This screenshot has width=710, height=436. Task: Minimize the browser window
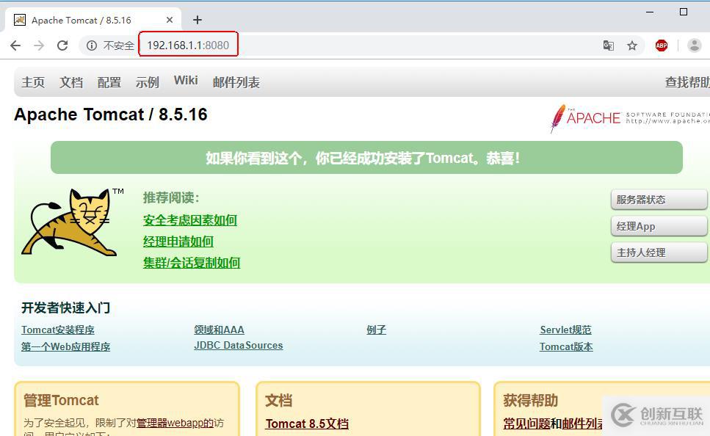click(650, 12)
